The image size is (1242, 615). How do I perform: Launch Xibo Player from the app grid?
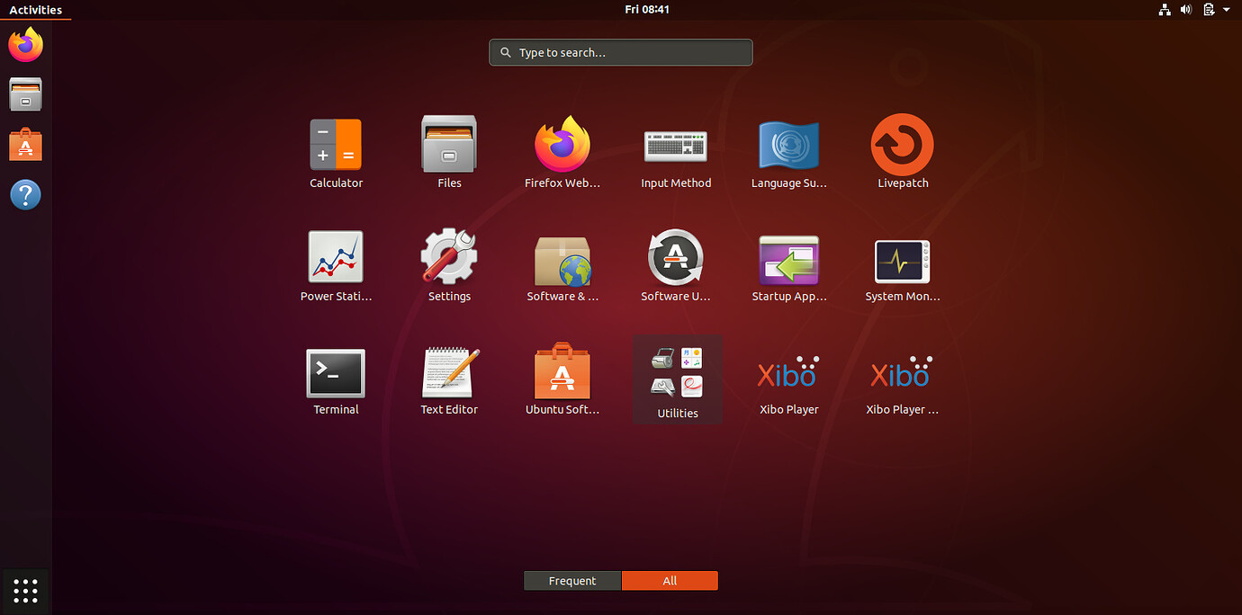788,376
